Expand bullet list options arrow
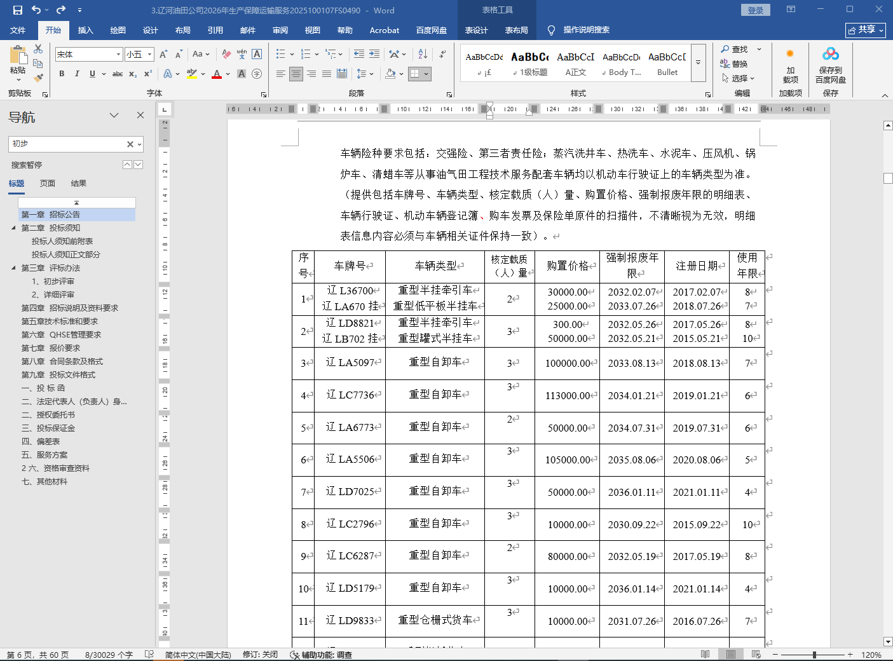 pos(292,55)
